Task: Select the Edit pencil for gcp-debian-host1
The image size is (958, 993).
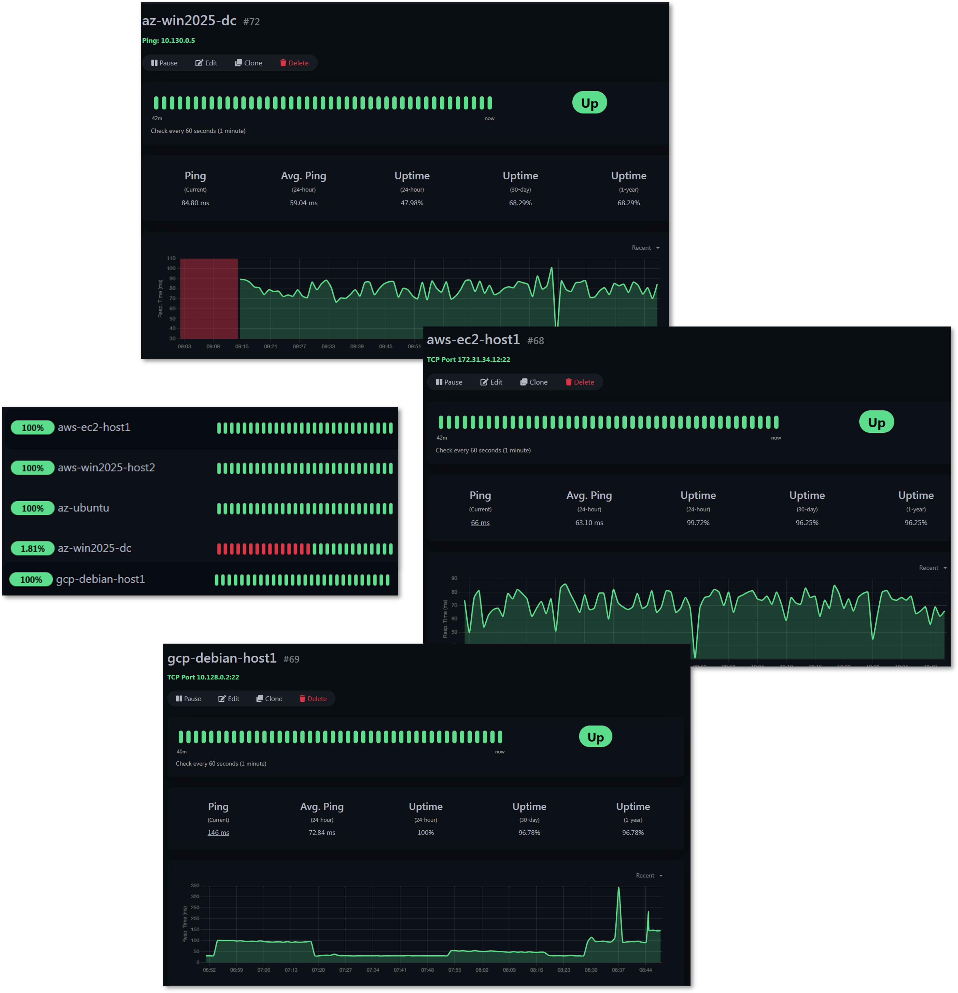Action: (x=229, y=698)
